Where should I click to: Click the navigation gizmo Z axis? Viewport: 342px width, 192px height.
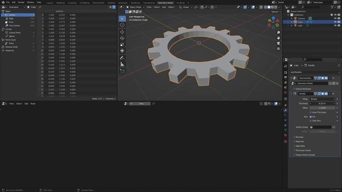point(273,18)
